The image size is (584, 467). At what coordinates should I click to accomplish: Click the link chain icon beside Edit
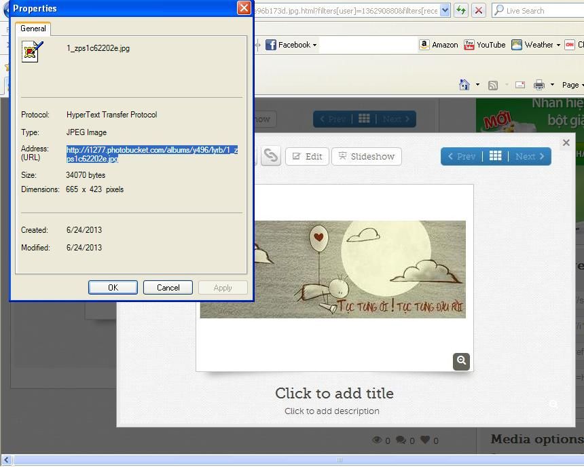(x=271, y=156)
